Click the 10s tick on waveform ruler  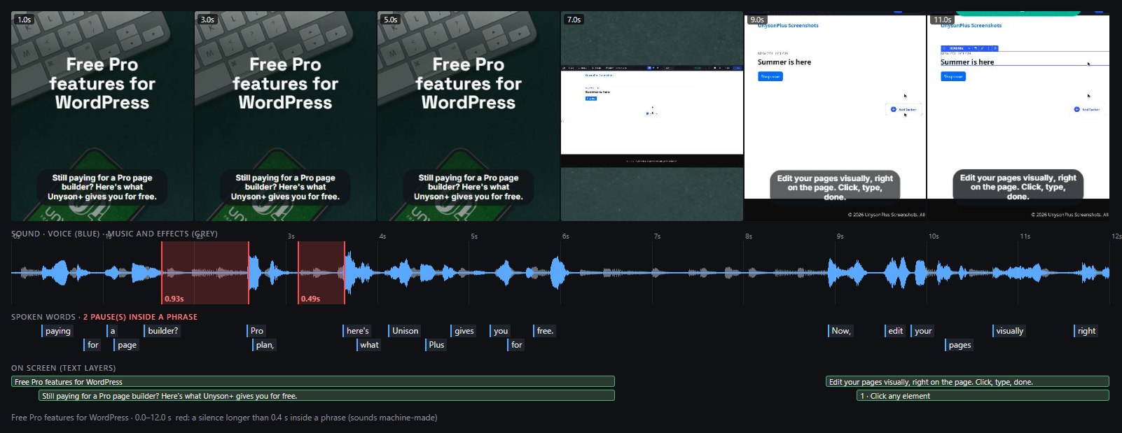pyautogui.click(x=934, y=236)
